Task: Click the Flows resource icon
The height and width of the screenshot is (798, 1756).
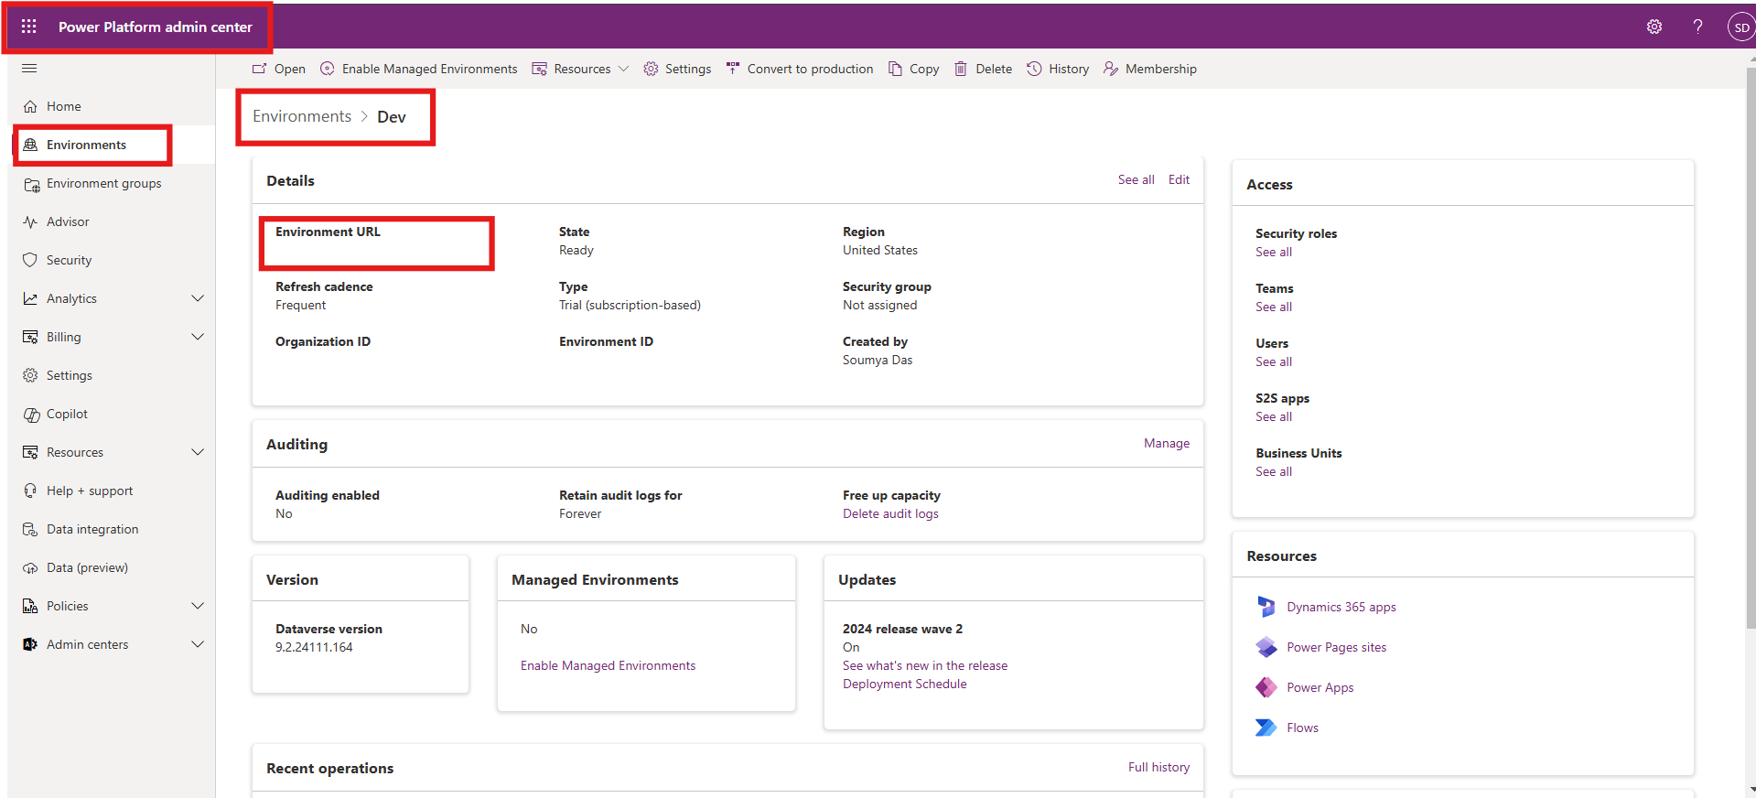Action: [1266, 728]
